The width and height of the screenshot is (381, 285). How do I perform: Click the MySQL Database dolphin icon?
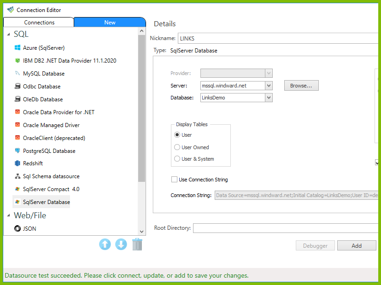point(18,73)
